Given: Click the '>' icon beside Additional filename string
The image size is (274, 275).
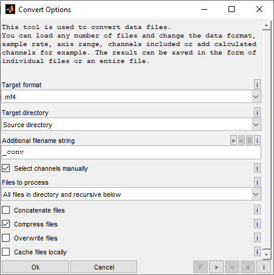Looking at the screenshot, I should [x=233, y=140].
